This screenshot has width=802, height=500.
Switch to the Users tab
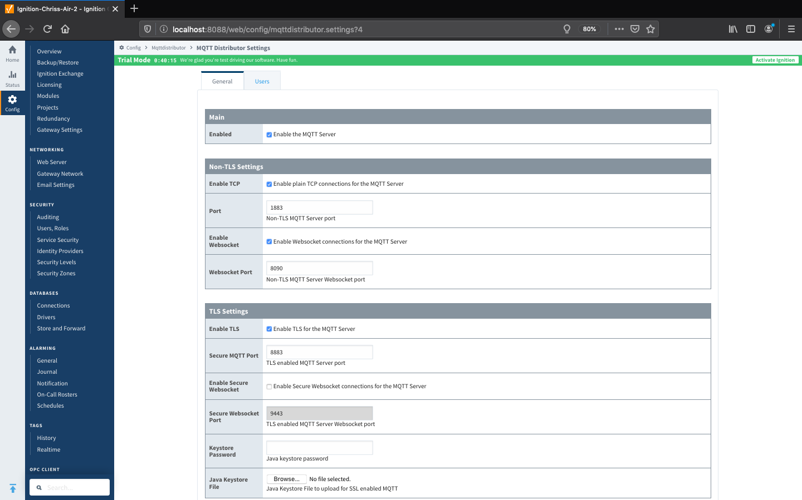(x=262, y=81)
